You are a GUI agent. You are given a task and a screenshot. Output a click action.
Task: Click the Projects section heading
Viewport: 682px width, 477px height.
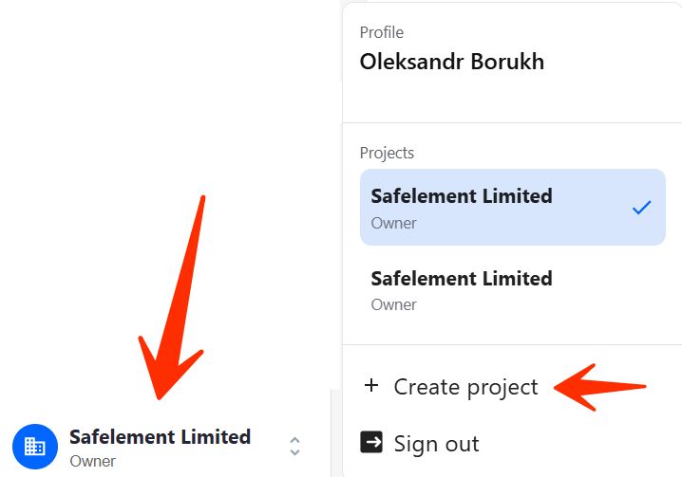(387, 153)
